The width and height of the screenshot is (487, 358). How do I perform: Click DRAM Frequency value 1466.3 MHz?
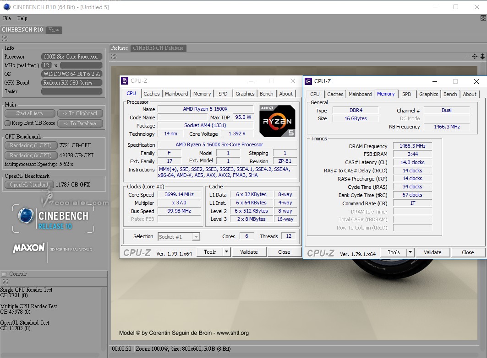click(x=412, y=146)
